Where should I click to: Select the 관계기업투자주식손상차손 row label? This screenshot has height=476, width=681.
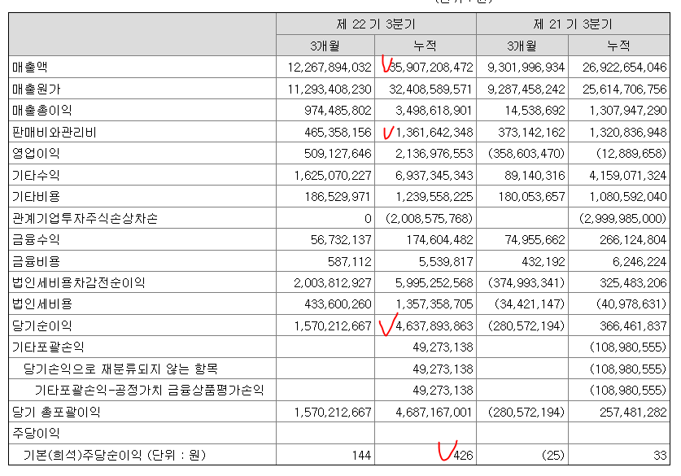click(85, 218)
